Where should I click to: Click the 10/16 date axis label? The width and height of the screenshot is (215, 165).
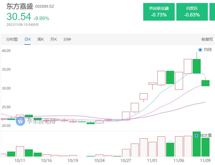46,161
